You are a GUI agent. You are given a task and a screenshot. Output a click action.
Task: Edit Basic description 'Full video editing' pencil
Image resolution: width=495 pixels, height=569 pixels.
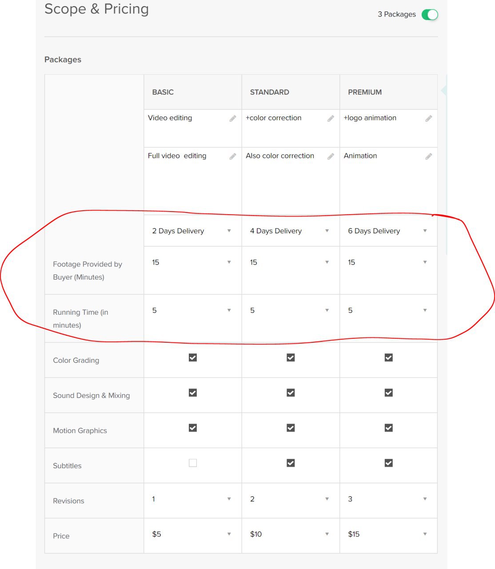pyautogui.click(x=232, y=156)
